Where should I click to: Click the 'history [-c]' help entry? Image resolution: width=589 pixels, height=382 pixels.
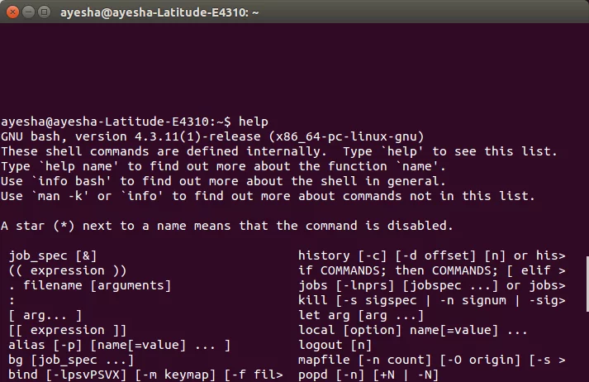point(432,255)
